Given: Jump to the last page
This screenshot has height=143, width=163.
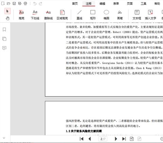Looking at the screenshot, I should click(124, 139).
